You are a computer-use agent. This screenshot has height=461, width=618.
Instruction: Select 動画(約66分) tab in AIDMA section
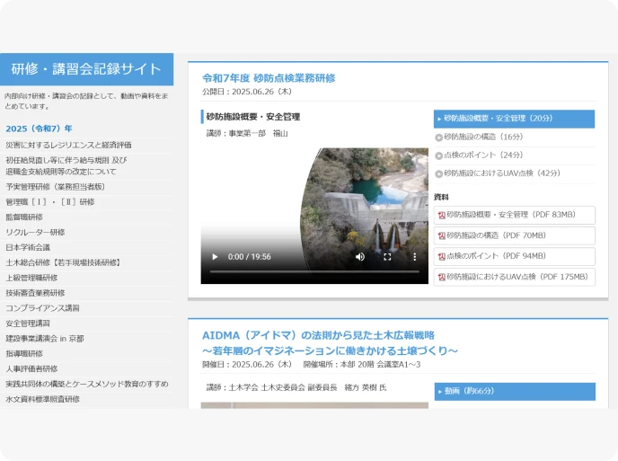coord(515,392)
